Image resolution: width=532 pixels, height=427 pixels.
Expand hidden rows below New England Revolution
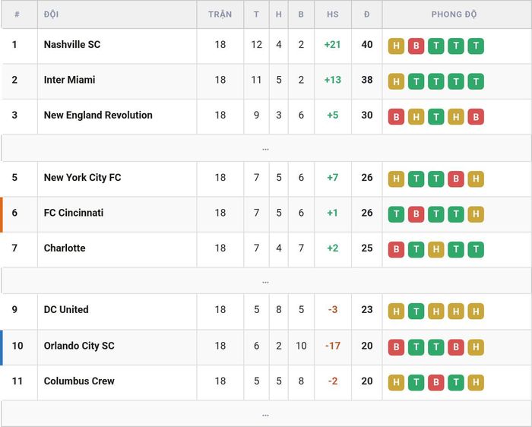(x=266, y=148)
